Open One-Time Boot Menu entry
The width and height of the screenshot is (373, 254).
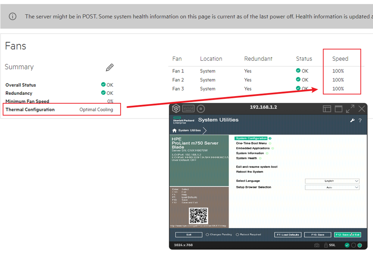click(x=251, y=143)
